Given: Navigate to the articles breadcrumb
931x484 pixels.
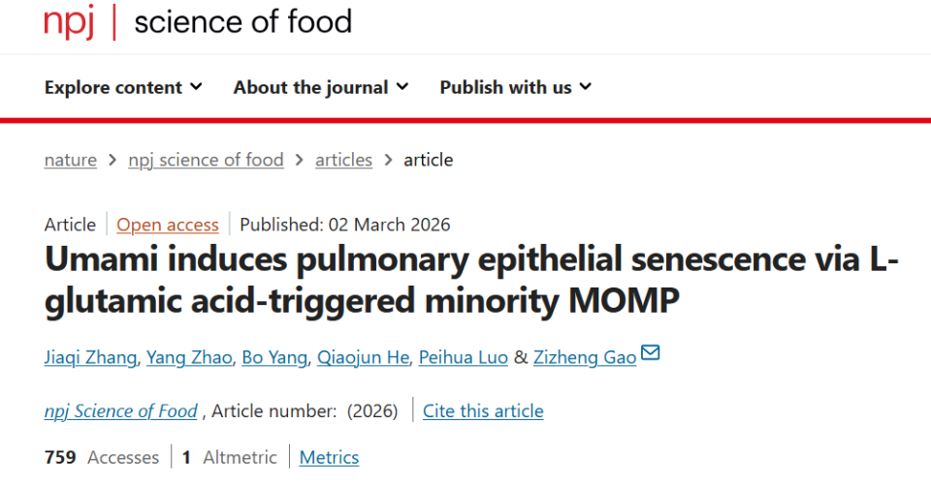Looking at the screenshot, I should [x=343, y=160].
